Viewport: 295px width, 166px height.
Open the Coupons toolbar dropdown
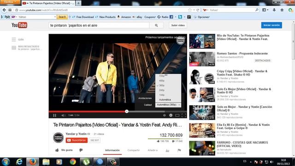[x=150, y=17]
